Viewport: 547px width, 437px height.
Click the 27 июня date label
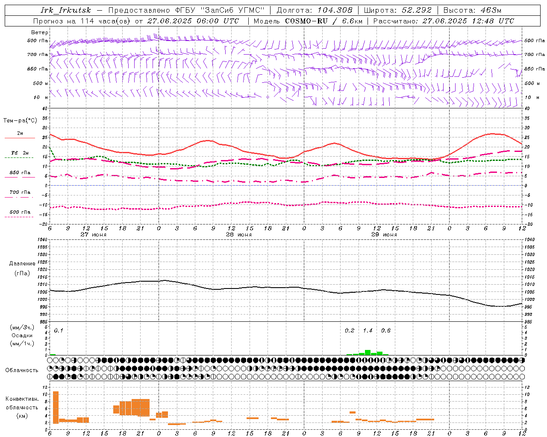point(93,235)
